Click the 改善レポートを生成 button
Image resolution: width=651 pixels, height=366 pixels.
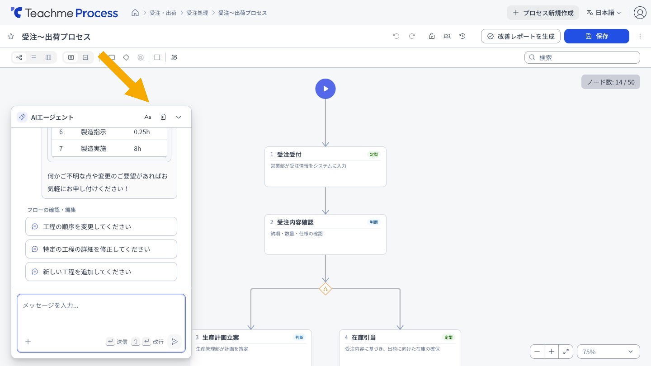(x=521, y=36)
